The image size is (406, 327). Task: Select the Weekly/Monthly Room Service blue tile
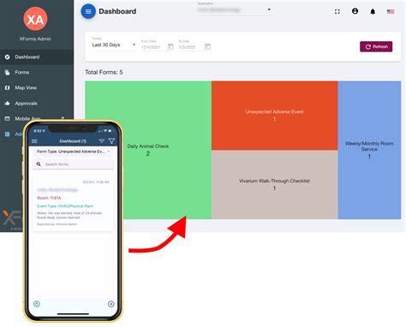[x=369, y=150]
